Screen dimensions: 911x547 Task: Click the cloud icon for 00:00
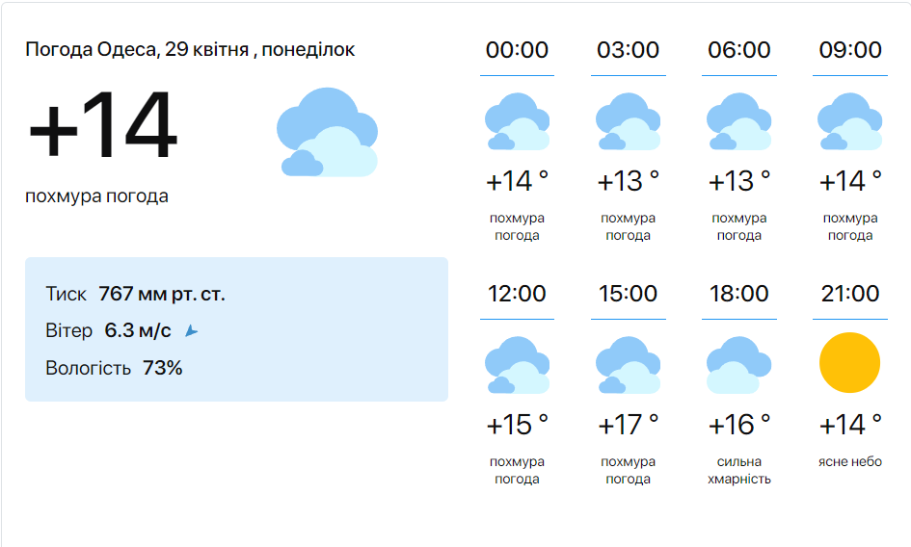(x=517, y=121)
